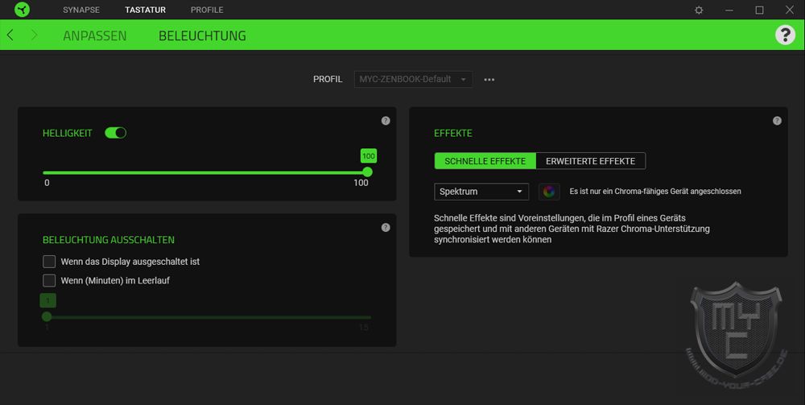Screen dimensions: 805x405
Task: Click the forward arrow in green header
Action: point(34,35)
